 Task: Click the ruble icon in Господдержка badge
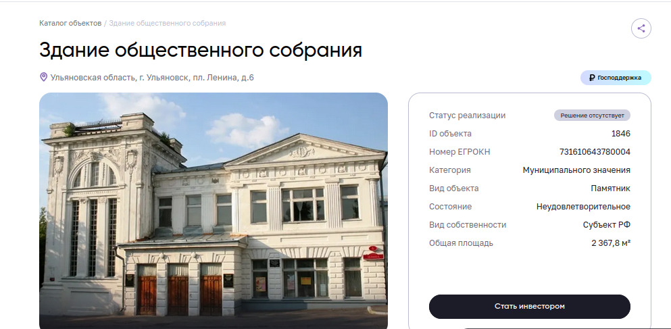592,78
